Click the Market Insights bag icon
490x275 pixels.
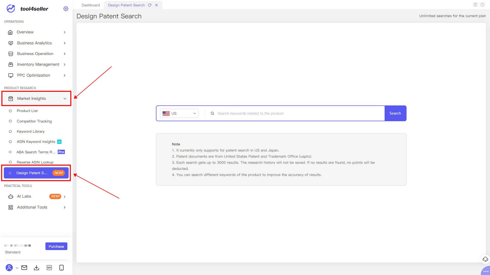tap(11, 99)
